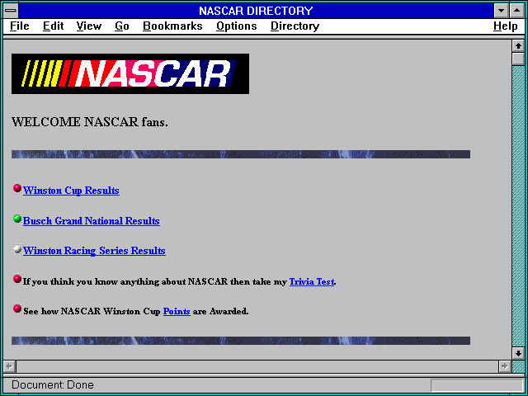Screen dimensions: 528x396
Task: Open the Help menu
Action: click(506, 26)
